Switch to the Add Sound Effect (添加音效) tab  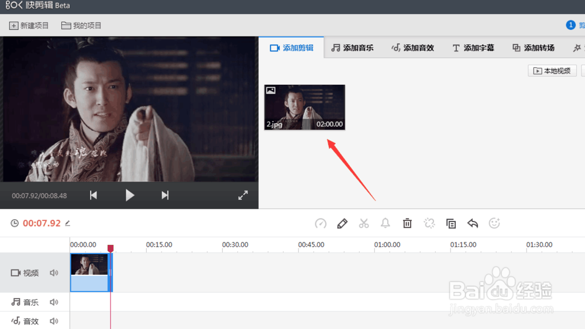coord(412,48)
